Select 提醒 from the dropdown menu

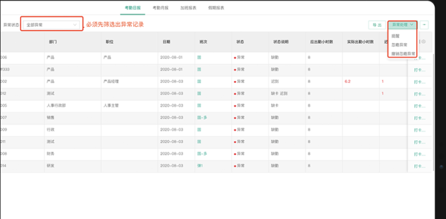[395, 36]
